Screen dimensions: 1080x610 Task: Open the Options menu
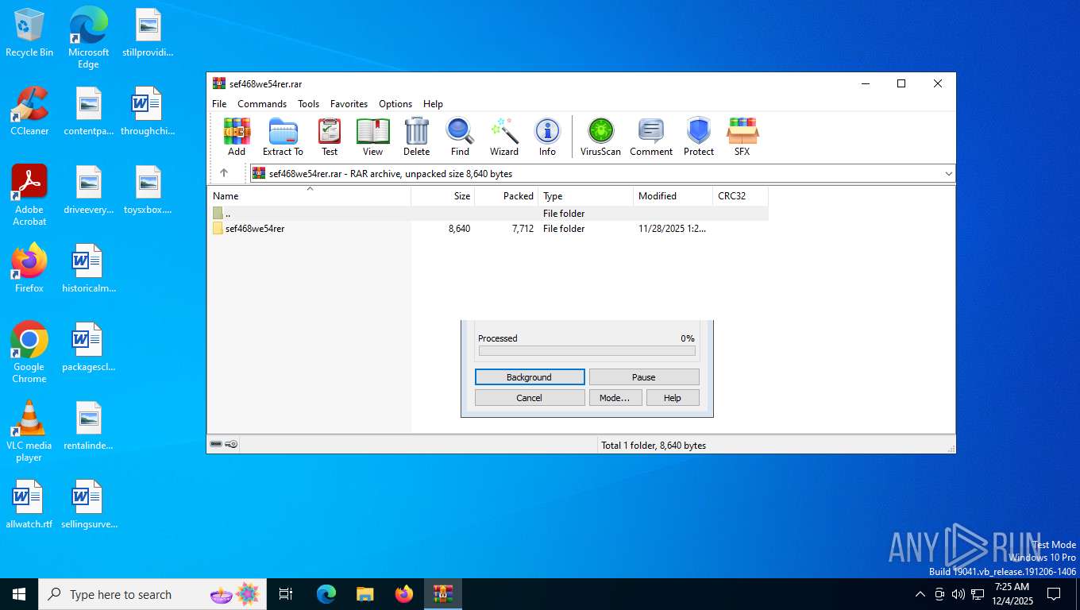(x=395, y=104)
